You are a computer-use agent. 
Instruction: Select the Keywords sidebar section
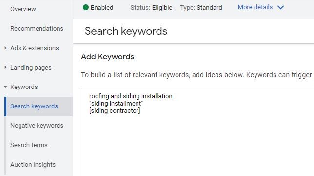[x=24, y=87]
